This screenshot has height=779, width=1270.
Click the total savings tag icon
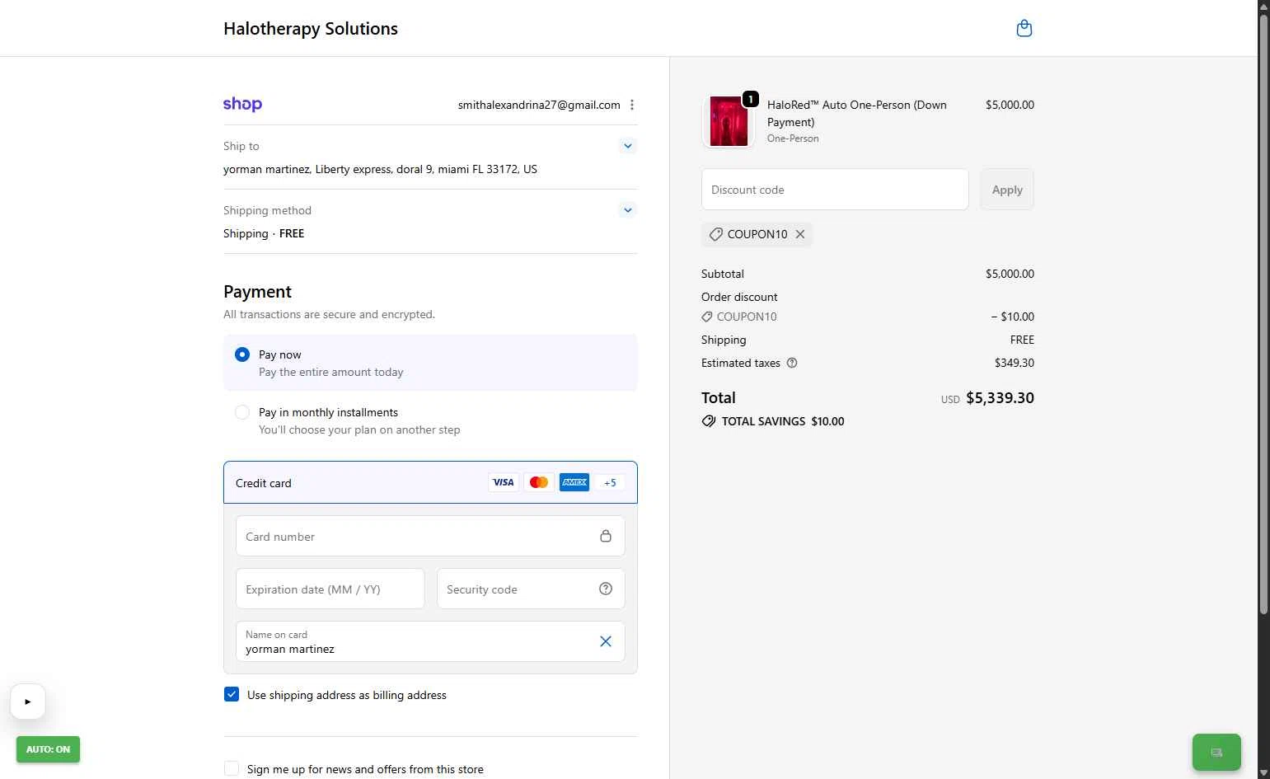(x=709, y=421)
